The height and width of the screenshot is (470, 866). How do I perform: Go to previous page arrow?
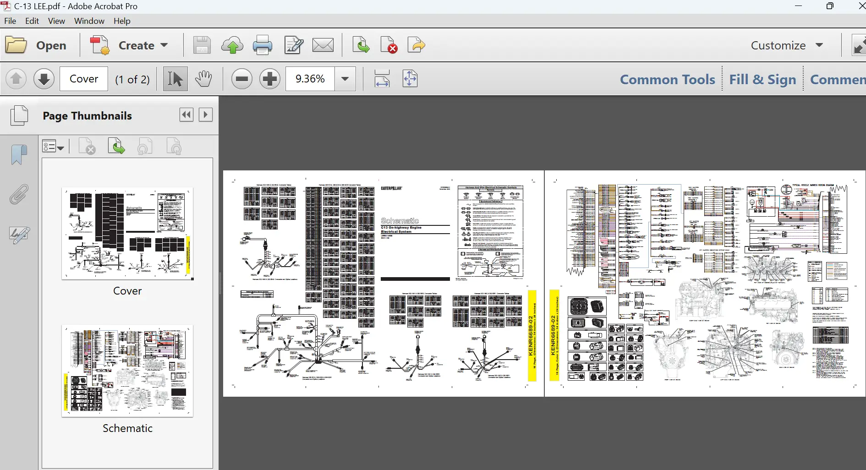[16, 79]
